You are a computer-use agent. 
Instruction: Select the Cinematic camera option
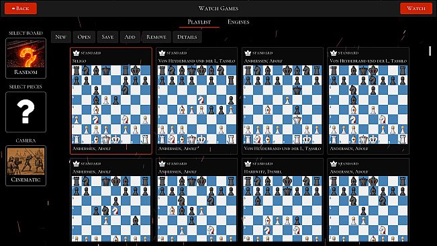26,165
